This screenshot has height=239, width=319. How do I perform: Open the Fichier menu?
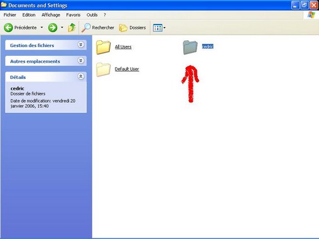10,15
